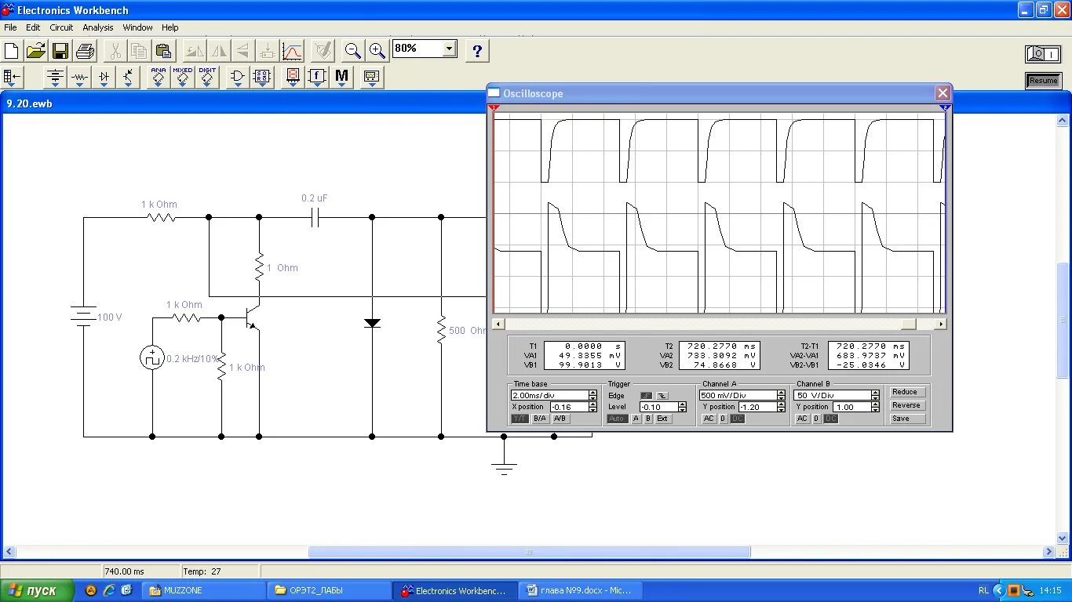1072x602 pixels.
Task: Open the Analysis menu
Action: point(98,27)
